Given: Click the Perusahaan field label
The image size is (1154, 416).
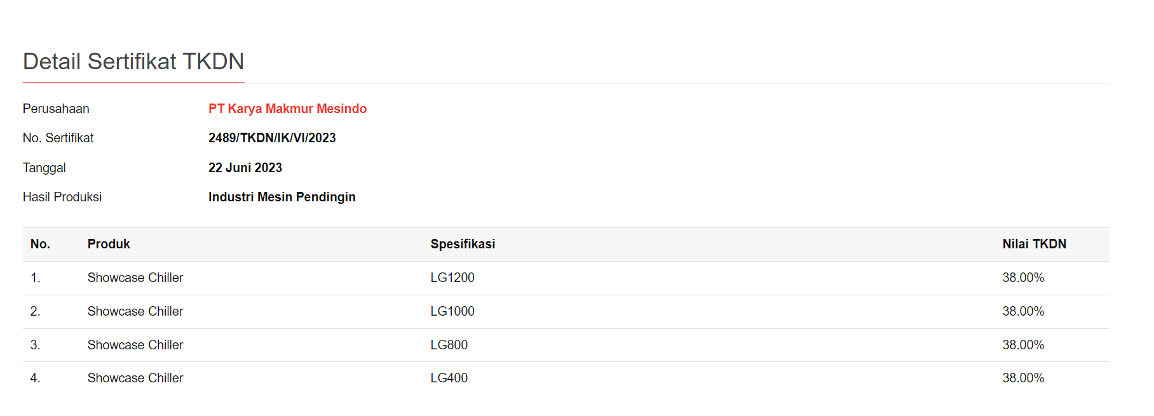Looking at the screenshot, I should tap(56, 109).
